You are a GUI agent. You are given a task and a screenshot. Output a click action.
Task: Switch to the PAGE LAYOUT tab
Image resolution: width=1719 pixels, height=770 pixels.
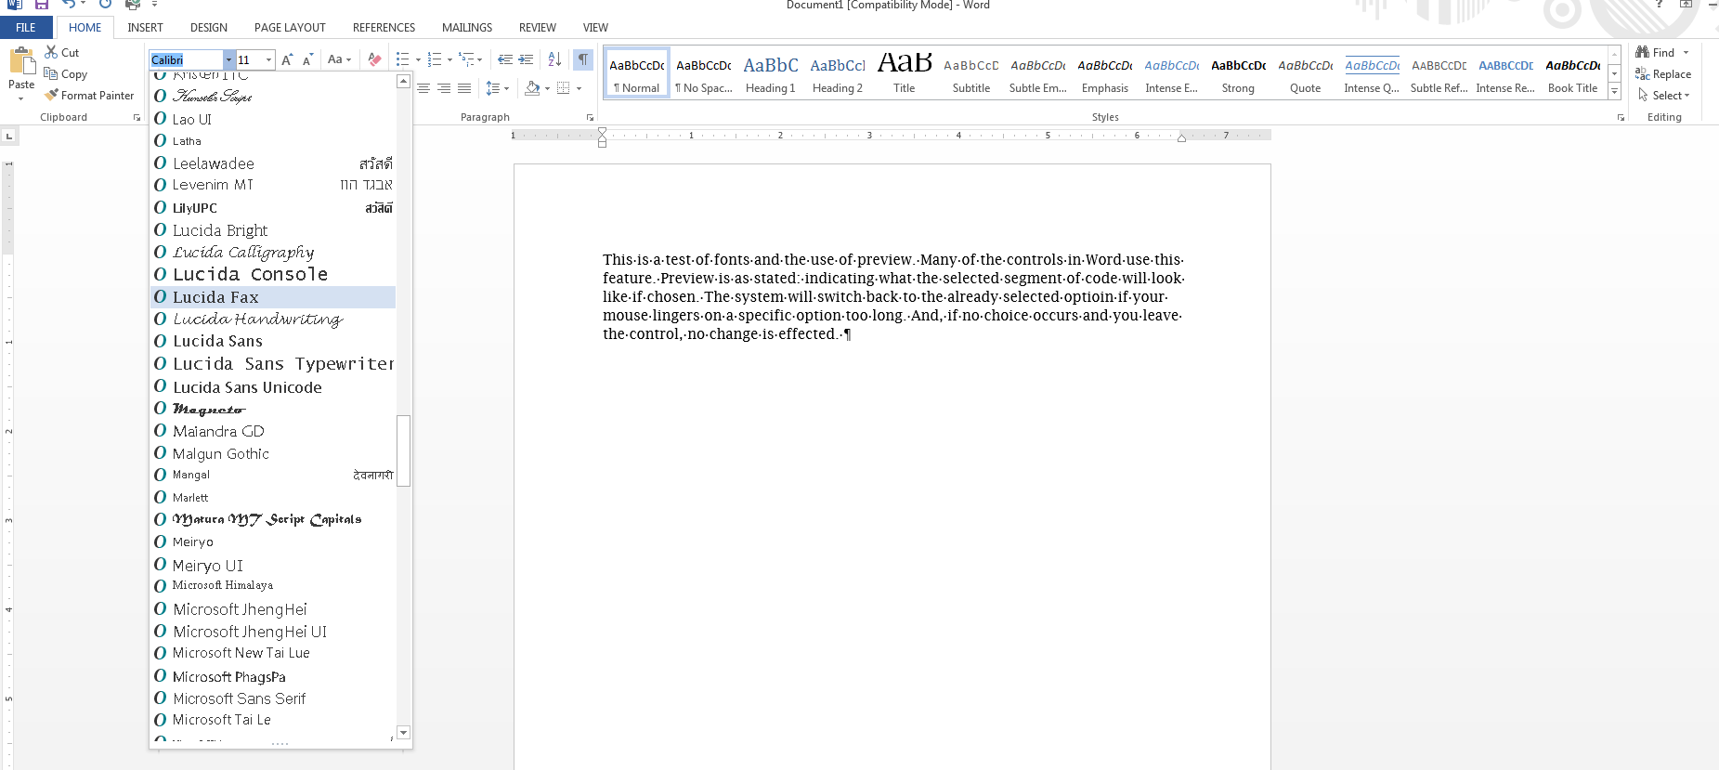tap(290, 27)
